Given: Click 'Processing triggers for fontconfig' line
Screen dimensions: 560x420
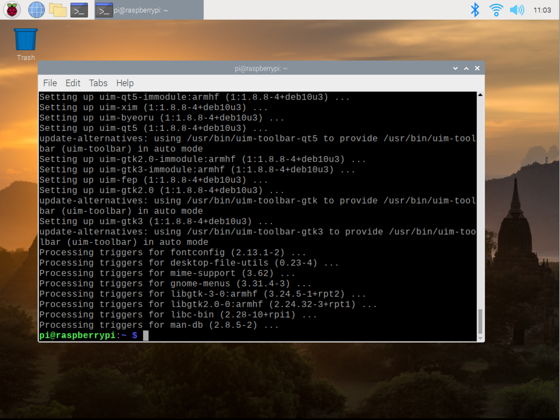Looking at the screenshot, I should [x=173, y=252].
